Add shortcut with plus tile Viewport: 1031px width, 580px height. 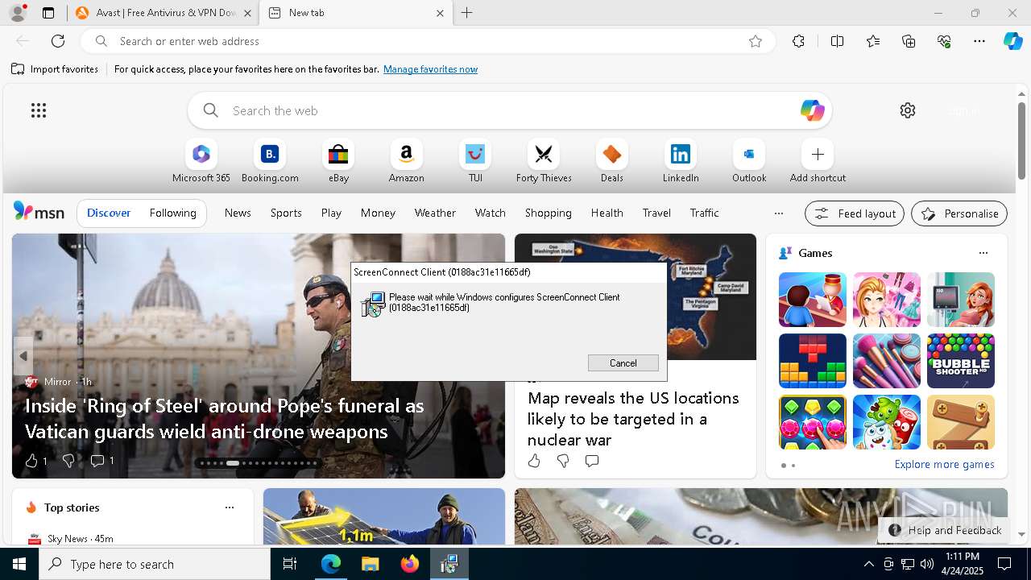point(818,161)
